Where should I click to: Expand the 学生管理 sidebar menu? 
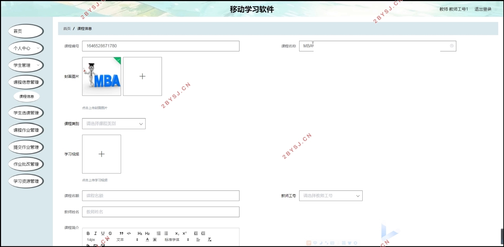[26, 65]
